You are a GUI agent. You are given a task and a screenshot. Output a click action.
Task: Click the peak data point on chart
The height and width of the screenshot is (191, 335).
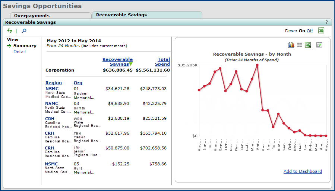coord(257,65)
